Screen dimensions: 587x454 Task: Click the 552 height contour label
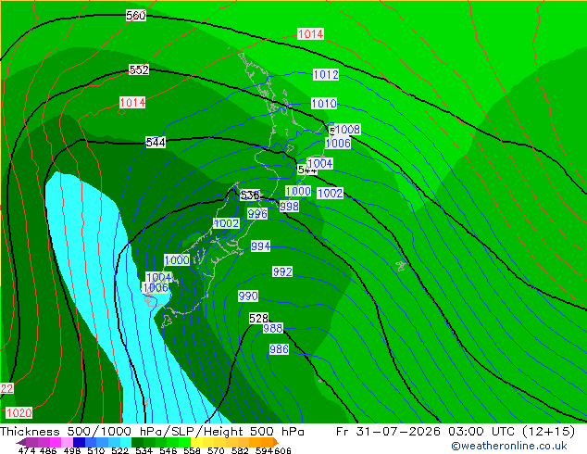tap(139, 69)
